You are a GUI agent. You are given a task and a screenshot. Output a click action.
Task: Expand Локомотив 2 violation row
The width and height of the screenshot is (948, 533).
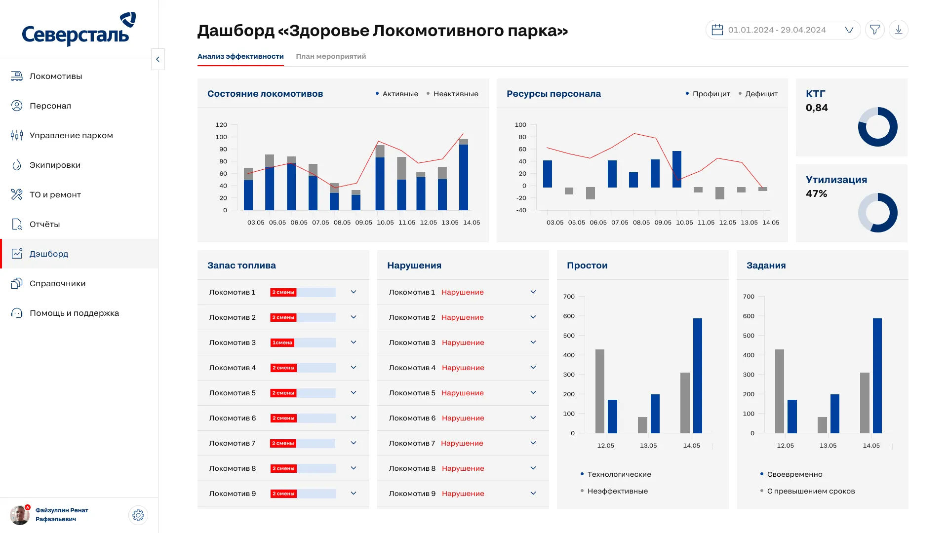point(533,317)
